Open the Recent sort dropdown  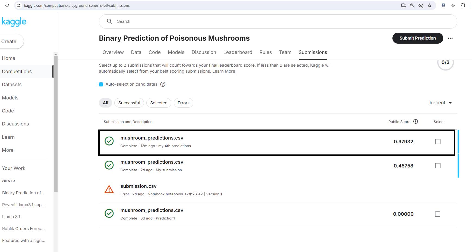coord(440,103)
